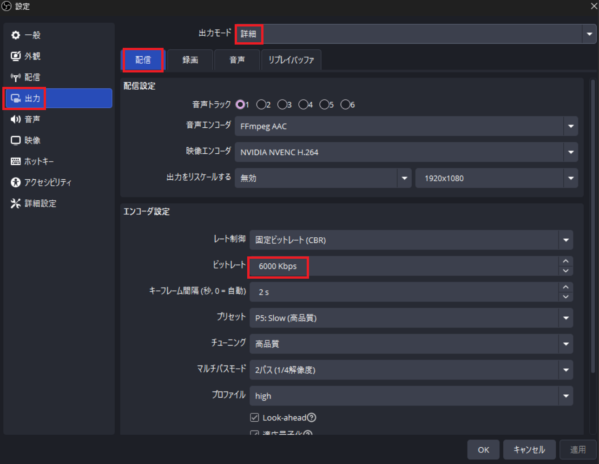Increase bitrate with the up stepper arrow

click(x=566, y=261)
